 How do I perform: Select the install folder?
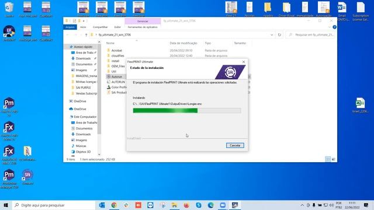pyautogui.click(x=115, y=61)
